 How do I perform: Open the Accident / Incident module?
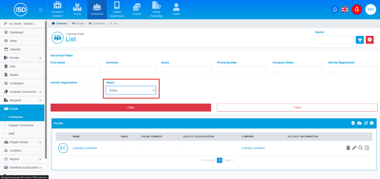click(x=57, y=10)
